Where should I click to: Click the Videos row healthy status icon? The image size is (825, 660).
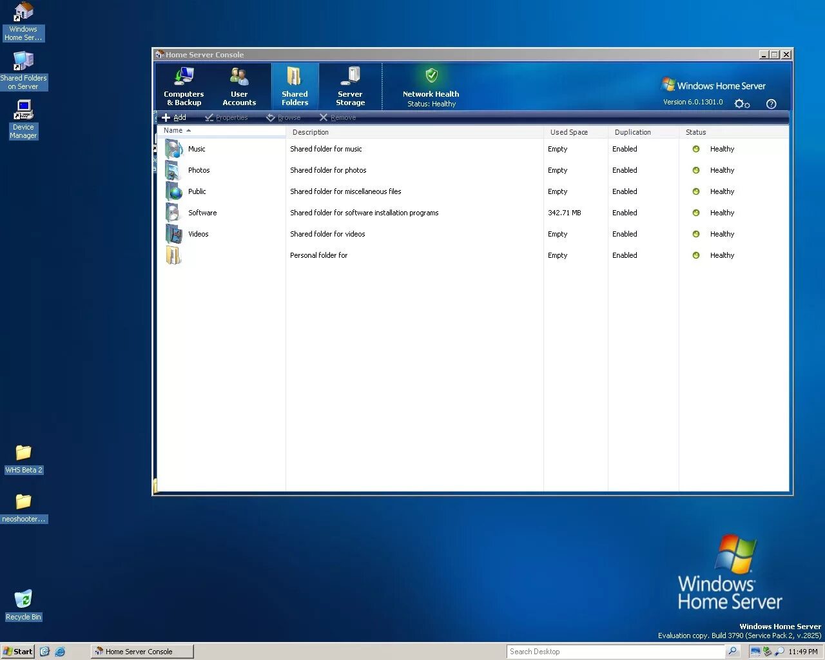coord(696,234)
